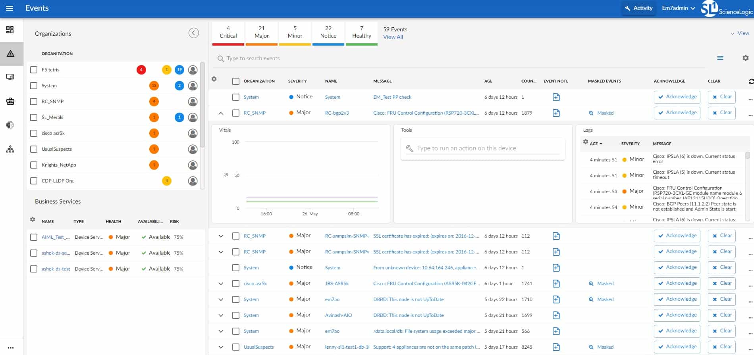Toggle the select-all events header checkbox
Screen dimensions: 754x355
tap(236, 81)
